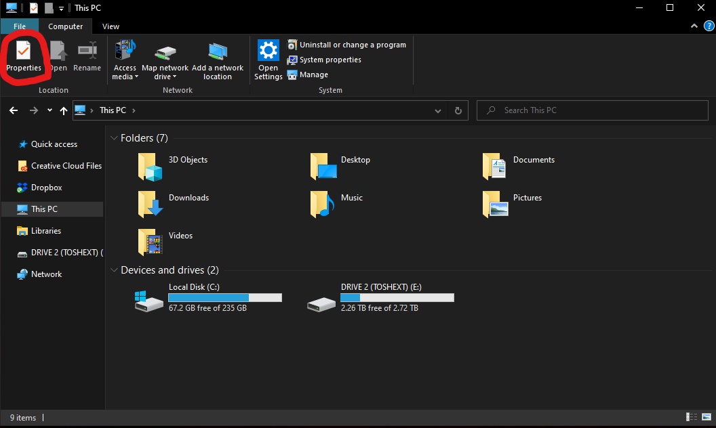
Task: Switch to the View ribbon tab
Action: [111, 26]
